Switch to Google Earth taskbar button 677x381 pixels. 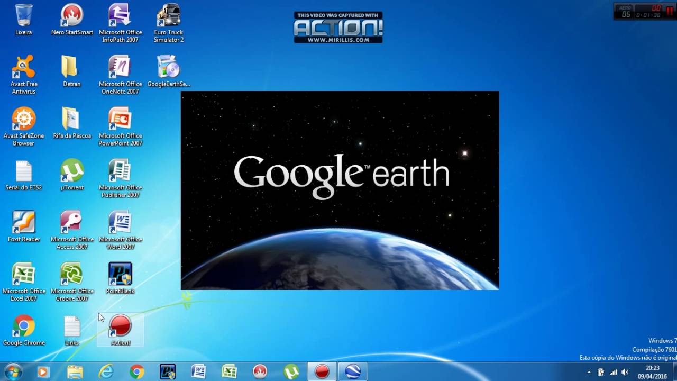pyautogui.click(x=353, y=372)
